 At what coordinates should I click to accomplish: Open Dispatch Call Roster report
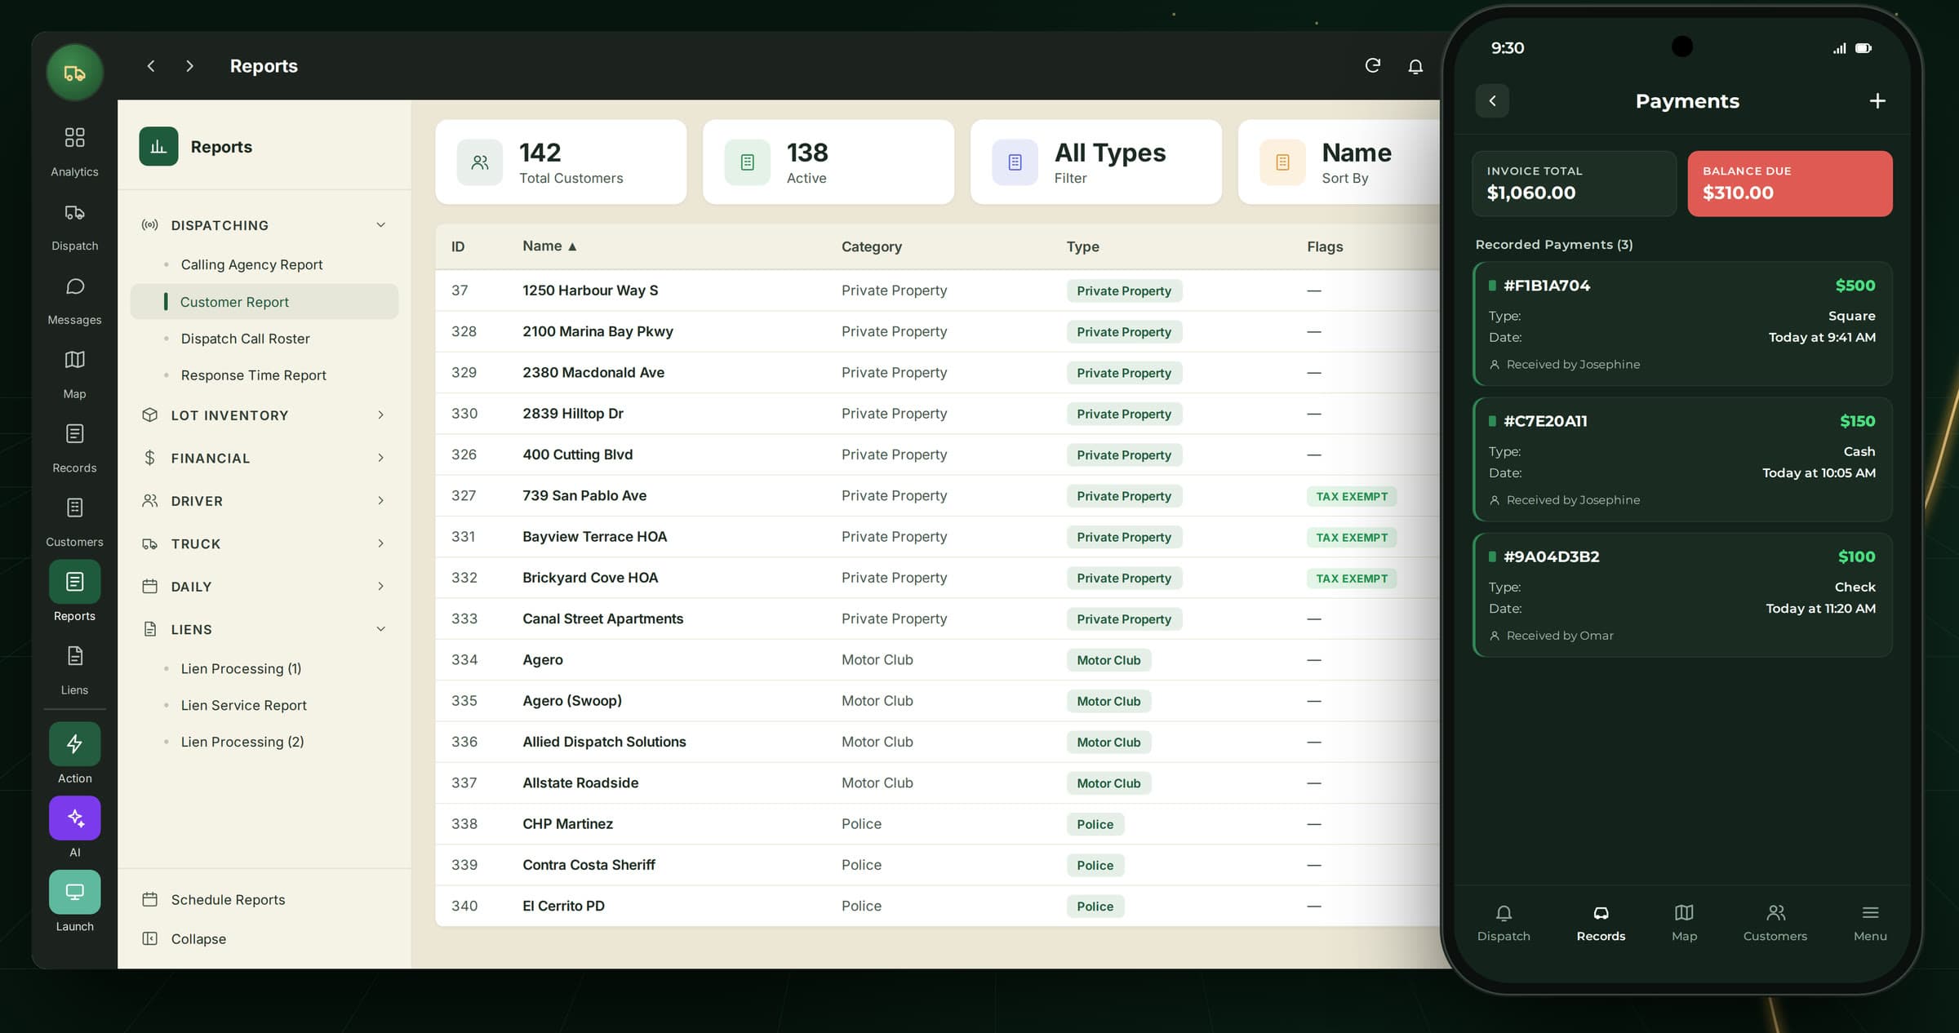(x=245, y=339)
